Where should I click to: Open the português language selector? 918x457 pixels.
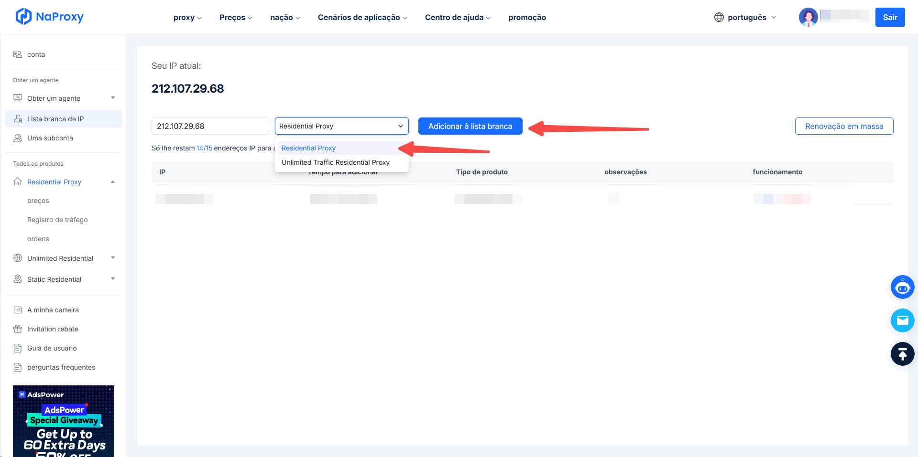(745, 17)
